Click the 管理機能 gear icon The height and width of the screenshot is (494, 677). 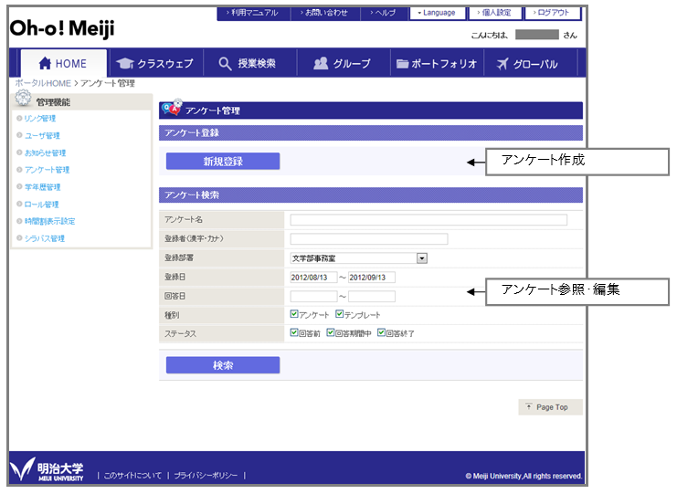[23, 98]
